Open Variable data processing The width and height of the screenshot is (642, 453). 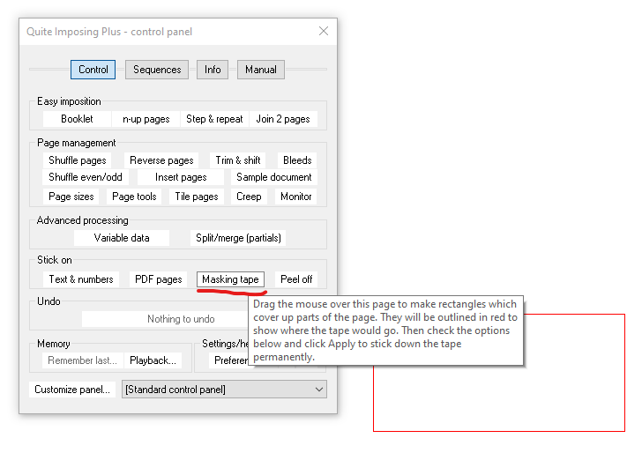(122, 238)
